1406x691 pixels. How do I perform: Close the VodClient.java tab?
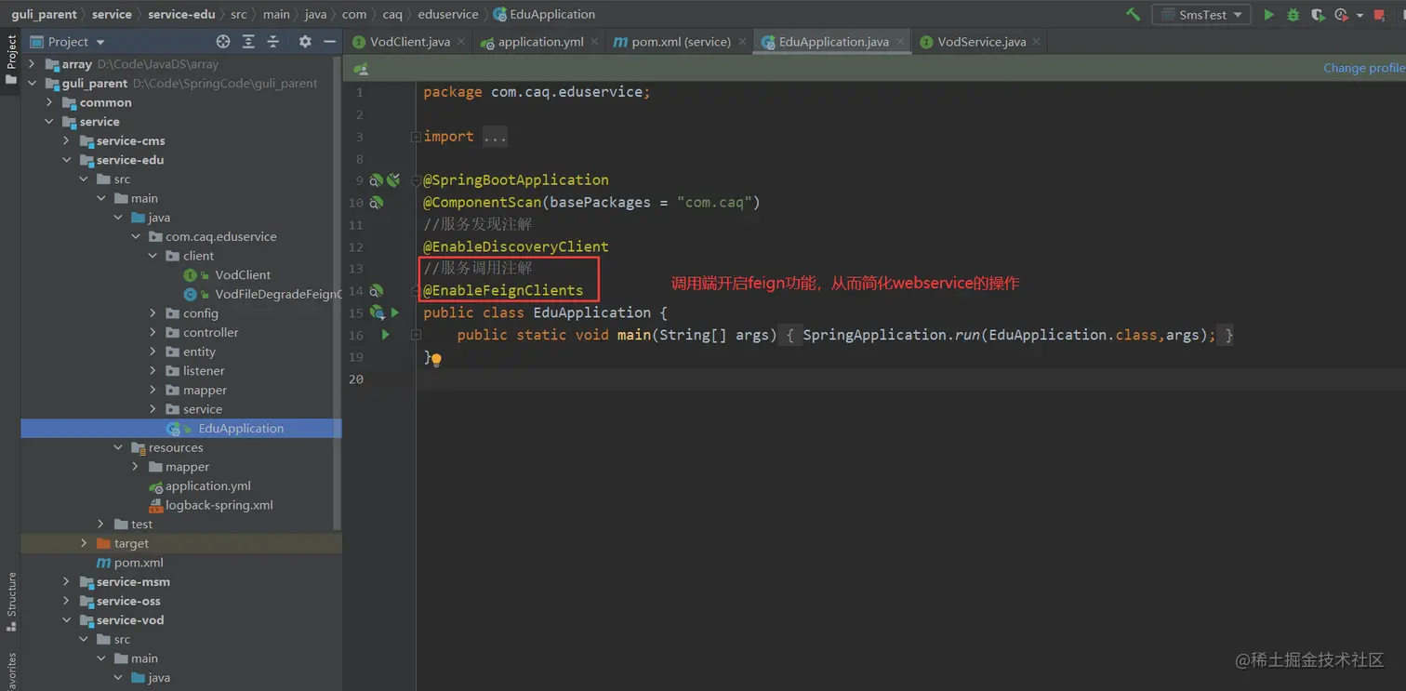tap(462, 42)
